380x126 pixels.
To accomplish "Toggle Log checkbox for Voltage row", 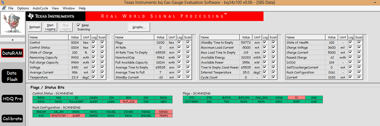I will point(94,67).
